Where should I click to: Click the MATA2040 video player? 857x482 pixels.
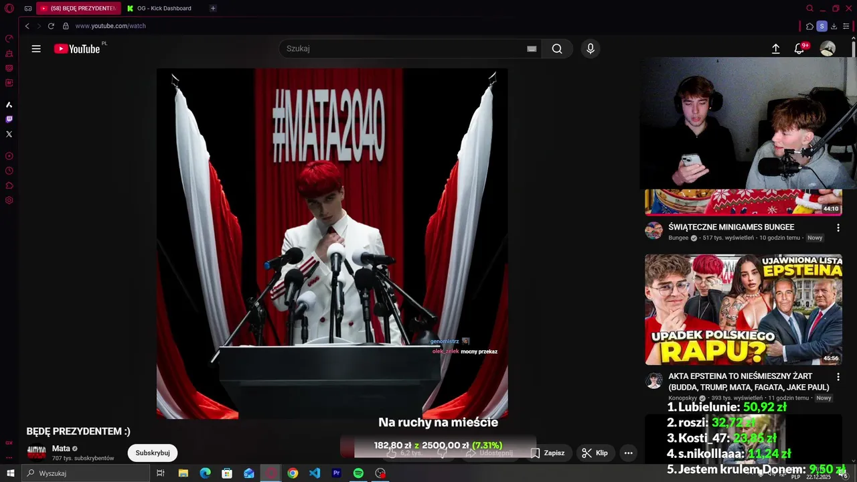(x=332, y=244)
